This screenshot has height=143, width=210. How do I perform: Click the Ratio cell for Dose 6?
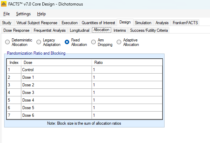pyautogui.click(x=127, y=115)
